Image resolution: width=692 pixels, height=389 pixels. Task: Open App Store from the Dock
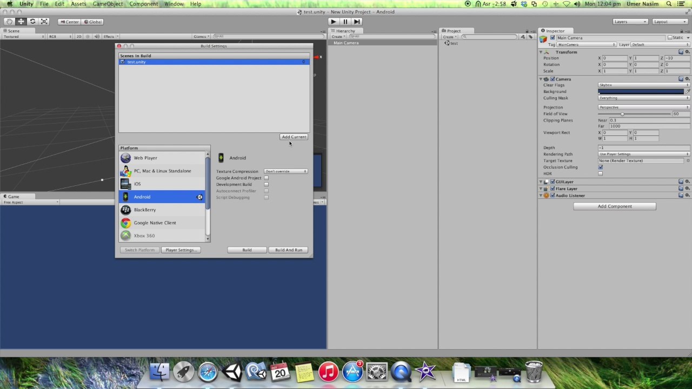coord(352,372)
